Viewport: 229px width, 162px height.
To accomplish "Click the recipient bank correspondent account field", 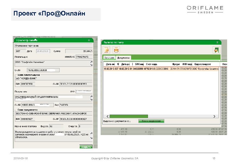I will click(76, 119).
